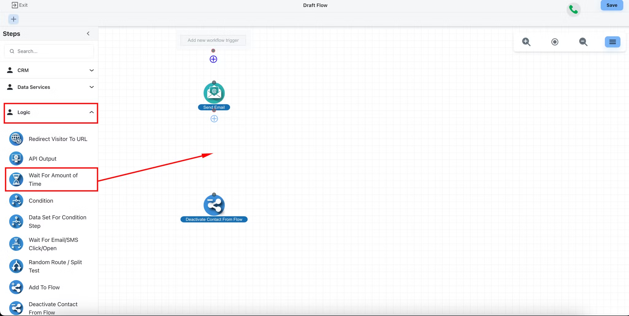Open the canvas menu hamburger button

click(x=612, y=42)
